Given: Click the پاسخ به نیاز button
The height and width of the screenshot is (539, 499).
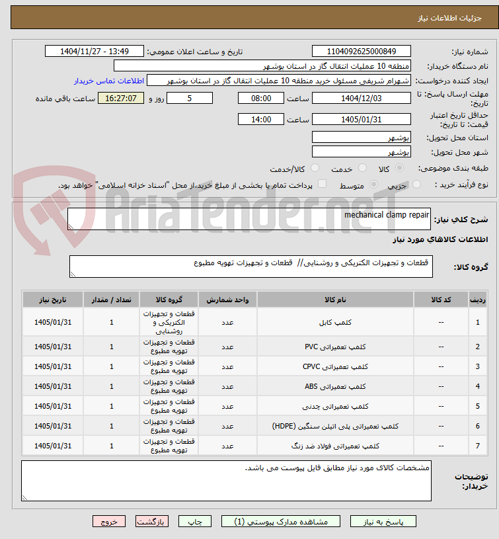Looking at the screenshot, I should click(x=383, y=521).
